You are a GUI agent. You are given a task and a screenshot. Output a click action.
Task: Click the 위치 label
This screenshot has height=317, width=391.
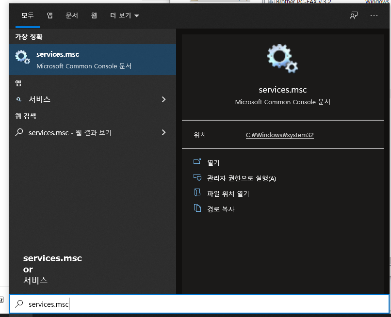(199, 135)
